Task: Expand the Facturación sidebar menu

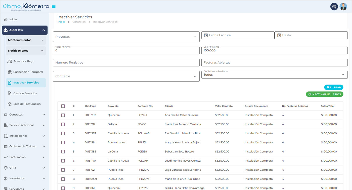Action: [x=25, y=157]
